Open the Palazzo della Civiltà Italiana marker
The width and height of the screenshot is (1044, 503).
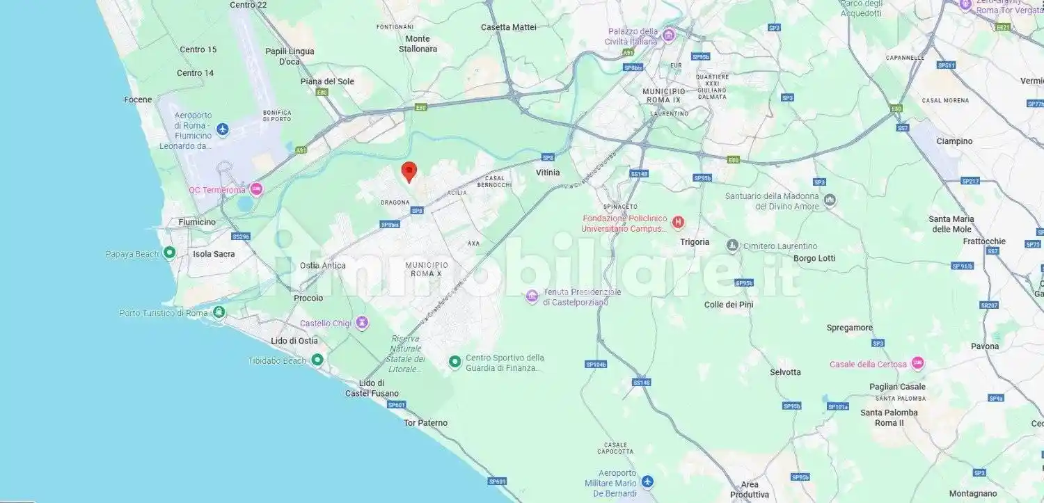[668, 35]
